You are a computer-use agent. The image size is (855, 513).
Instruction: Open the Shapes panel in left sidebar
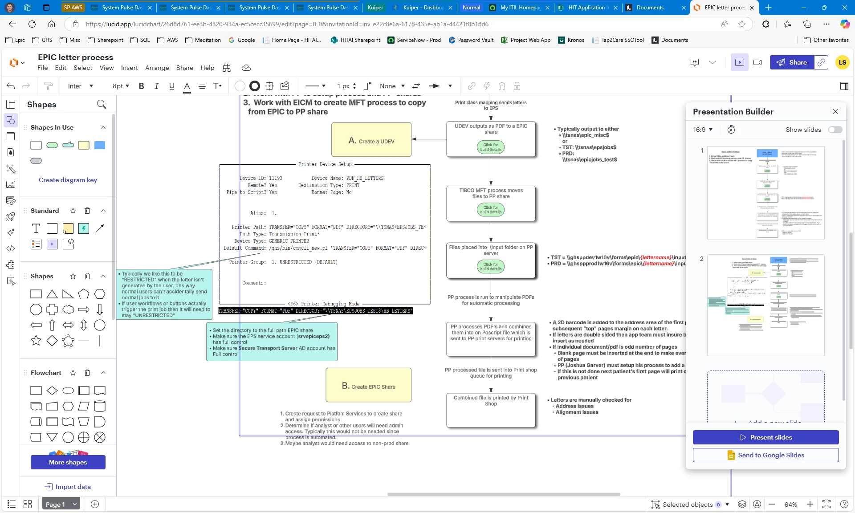click(11, 120)
